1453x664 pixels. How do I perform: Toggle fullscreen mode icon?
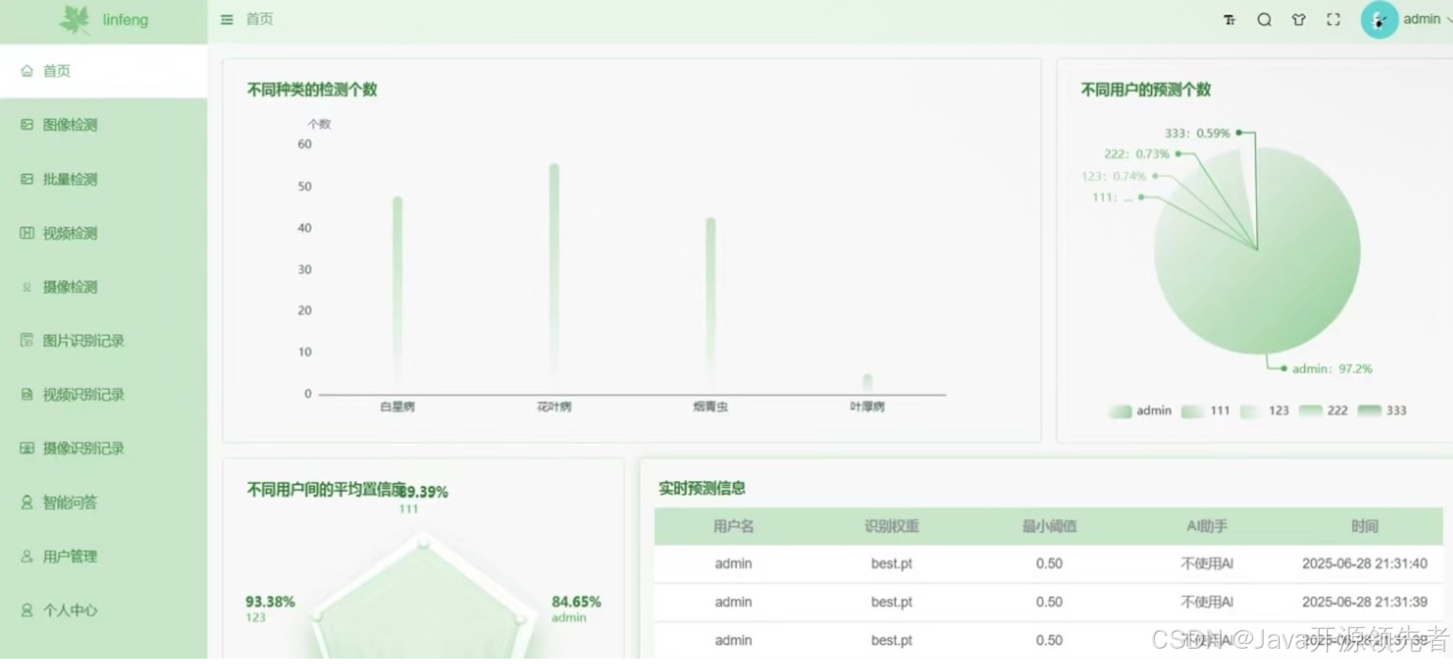[x=1333, y=20]
